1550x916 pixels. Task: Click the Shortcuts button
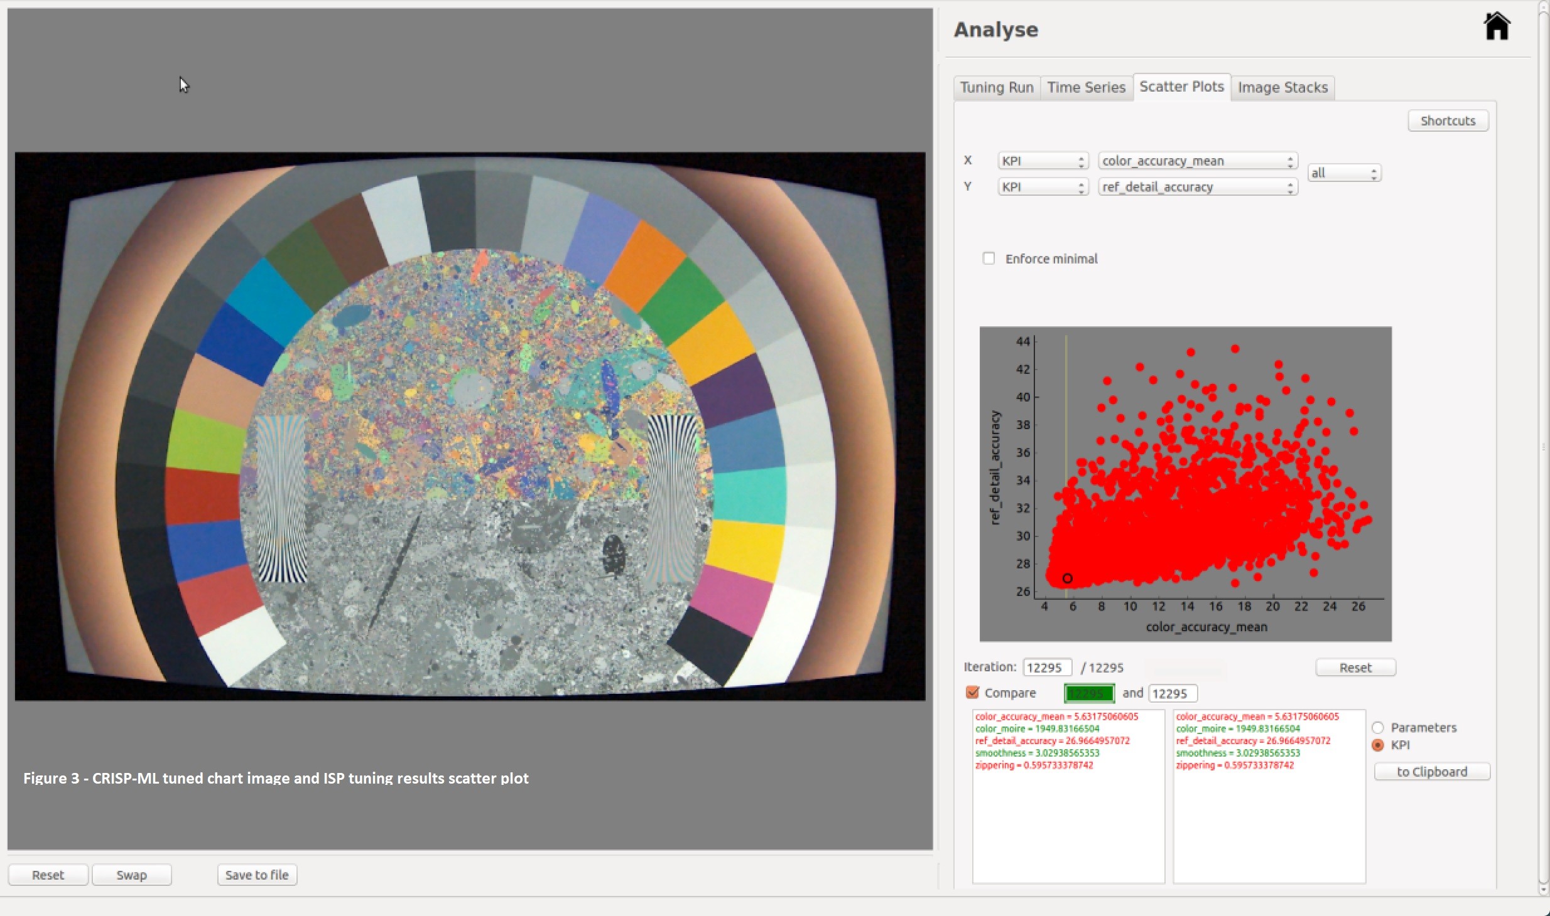click(x=1448, y=120)
